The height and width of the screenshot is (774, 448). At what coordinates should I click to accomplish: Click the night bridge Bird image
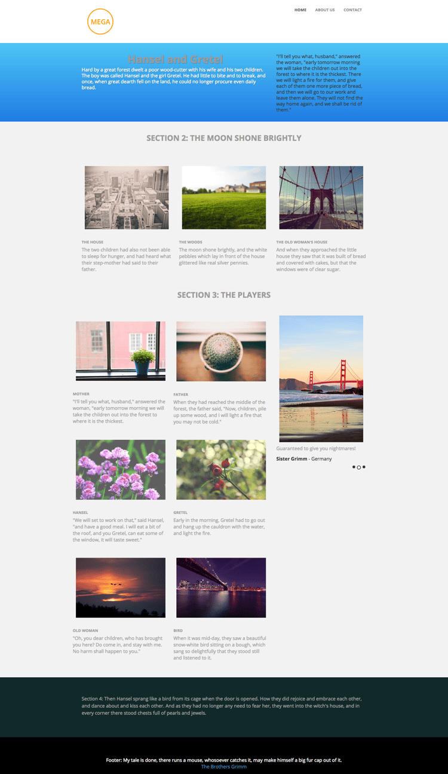(x=221, y=588)
